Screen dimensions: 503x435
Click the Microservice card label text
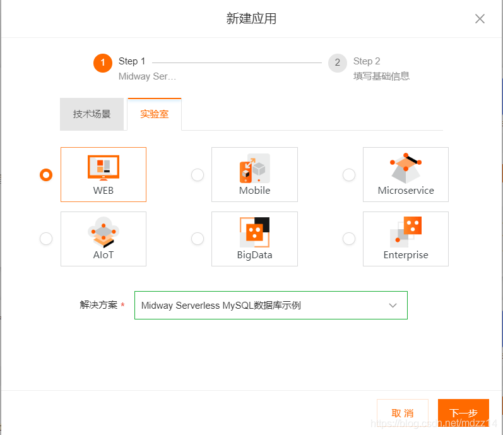(406, 191)
